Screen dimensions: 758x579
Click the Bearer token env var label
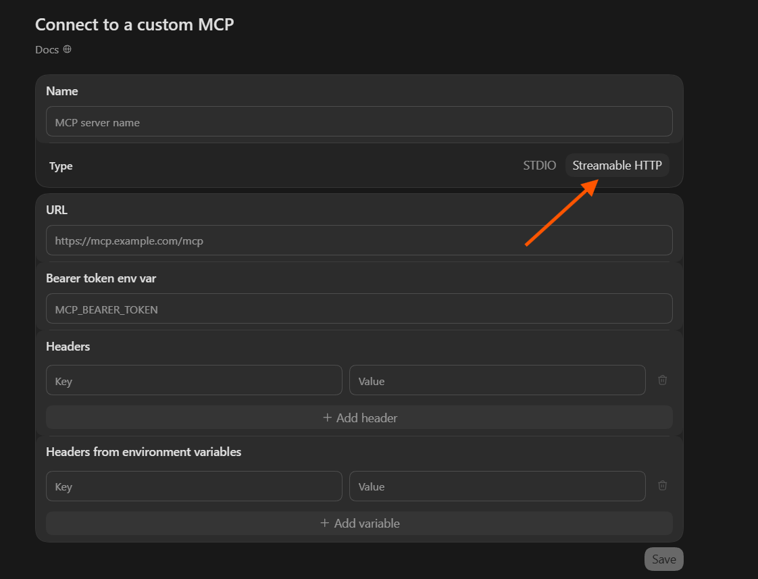101,278
